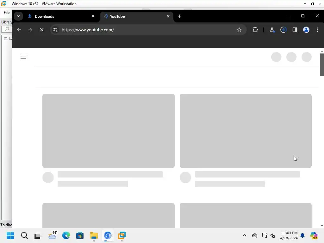324x243 pixels.
Task: Open the Chrome profile avatar
Action: [x=306, y=30]
